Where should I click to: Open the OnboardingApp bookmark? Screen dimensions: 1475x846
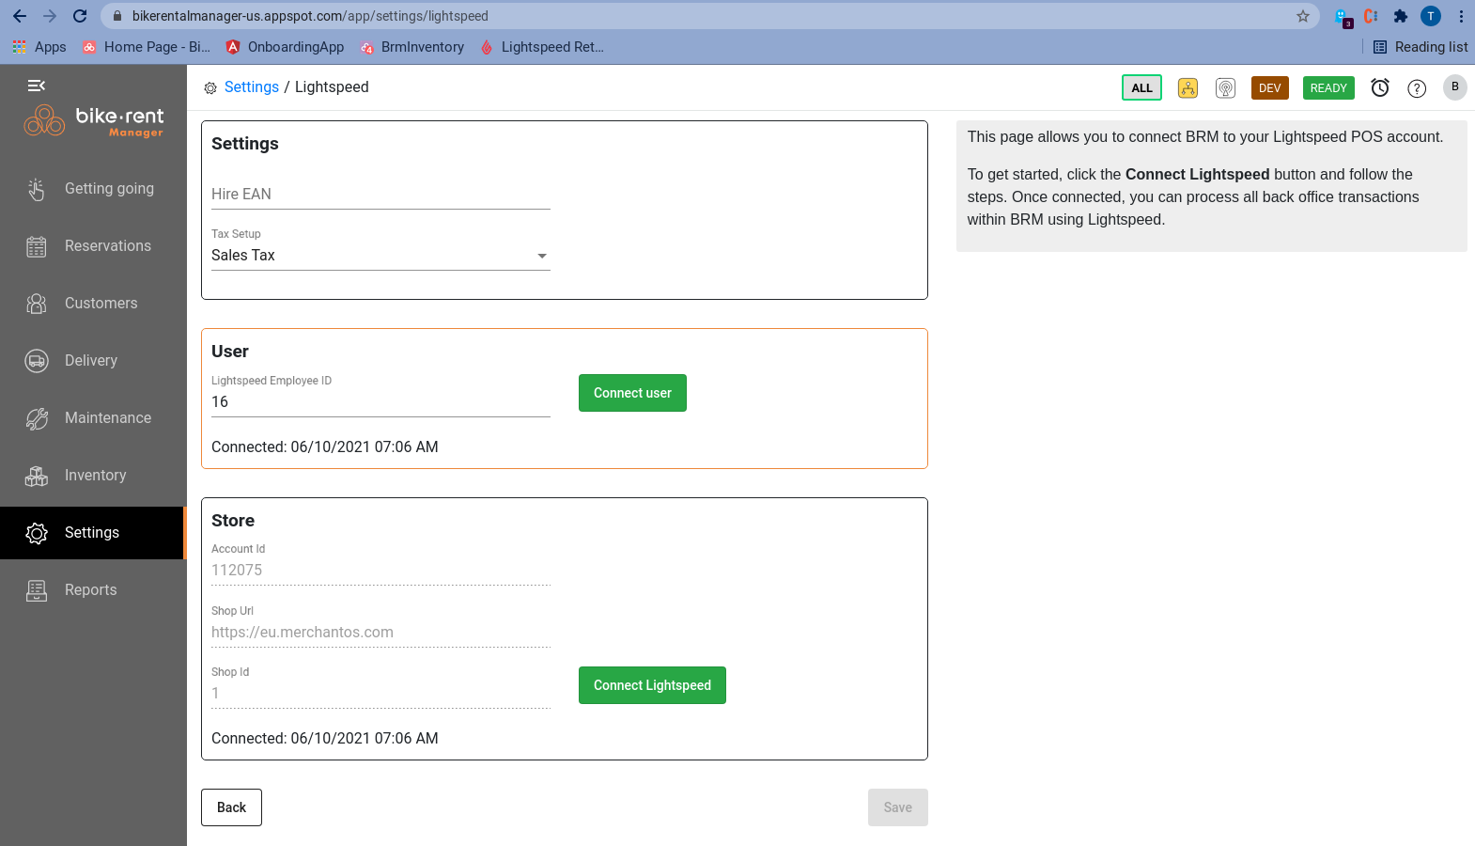[x=286, y=47]
